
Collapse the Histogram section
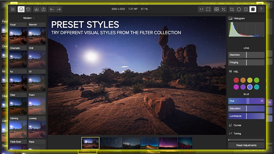click(239, 18)
